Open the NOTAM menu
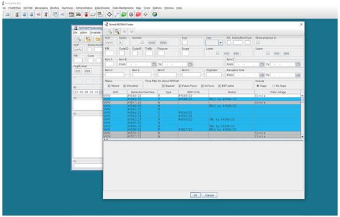 28,8
